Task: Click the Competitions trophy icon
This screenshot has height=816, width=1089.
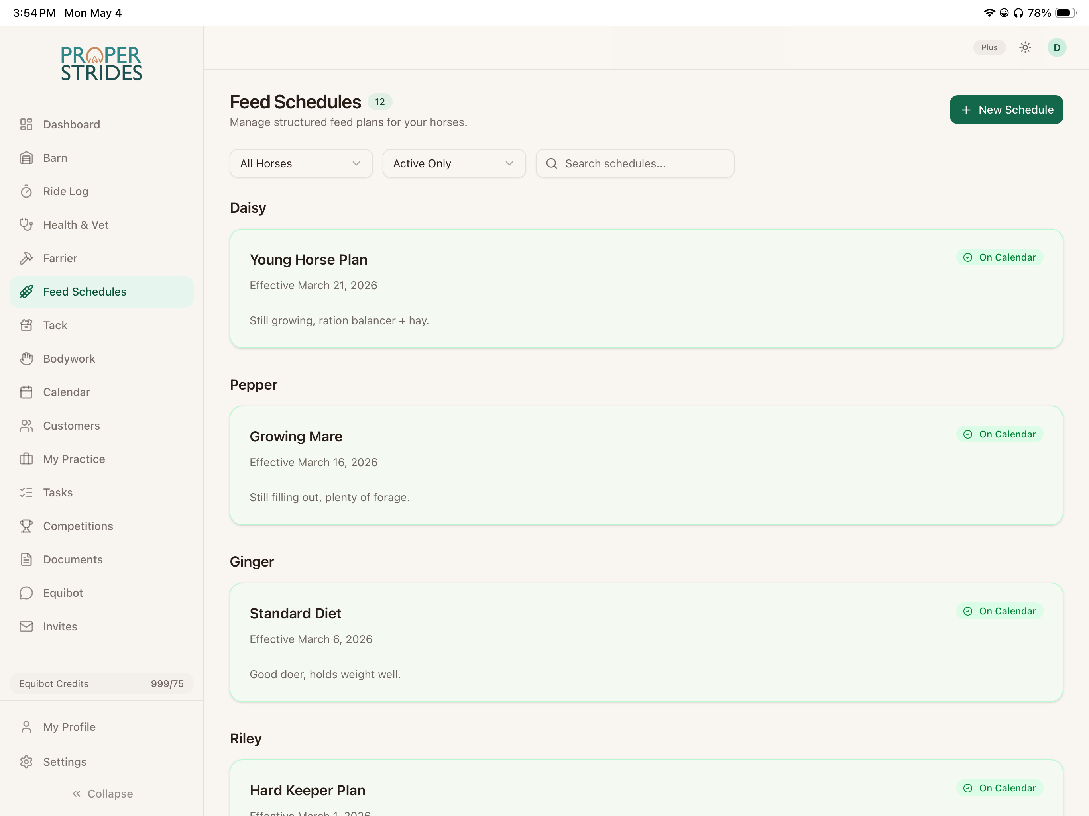Action: point(26,526)
